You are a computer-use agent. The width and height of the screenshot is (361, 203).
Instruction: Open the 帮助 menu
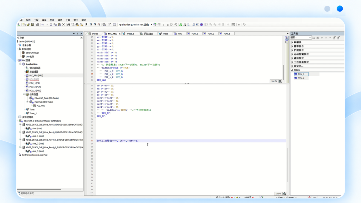click(84, 20)
